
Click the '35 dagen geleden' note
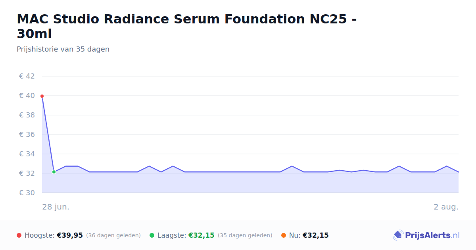pos(245,235)
